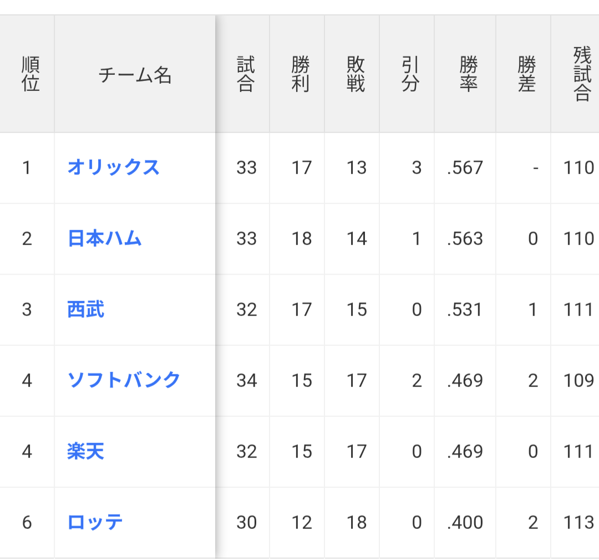Click the チーム名 column header
This screenshot has width=599, height=560.
135,74
